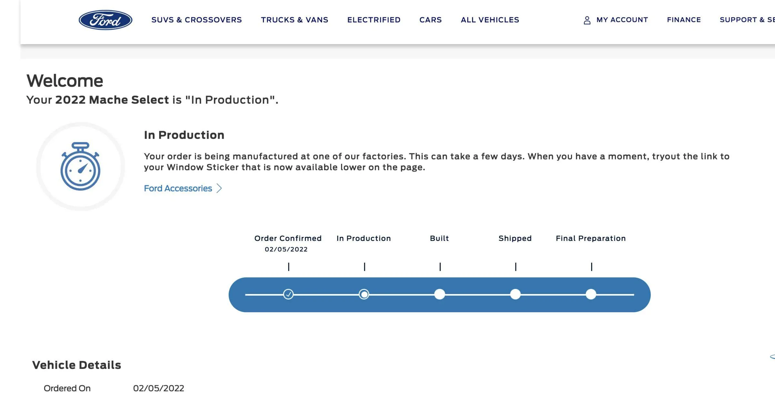
Task: Click the Order Confirmed checkmark marker
Action: point(288,294)
